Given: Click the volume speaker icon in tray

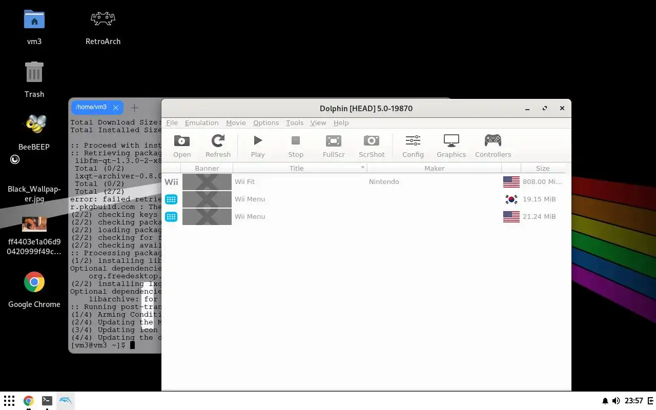Looking at the screenshot, I should pyautogui.click(x=616, y=401).
